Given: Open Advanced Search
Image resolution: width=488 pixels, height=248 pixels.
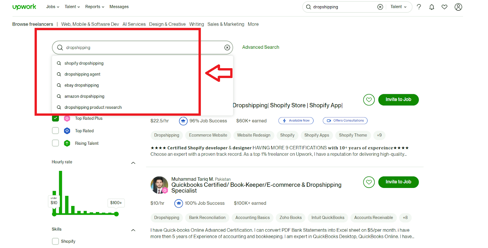Looking at the screenshot, I should click(260, 47).
